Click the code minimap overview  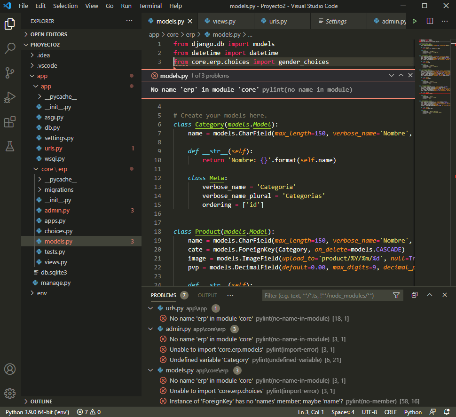[x=435, y=77]
